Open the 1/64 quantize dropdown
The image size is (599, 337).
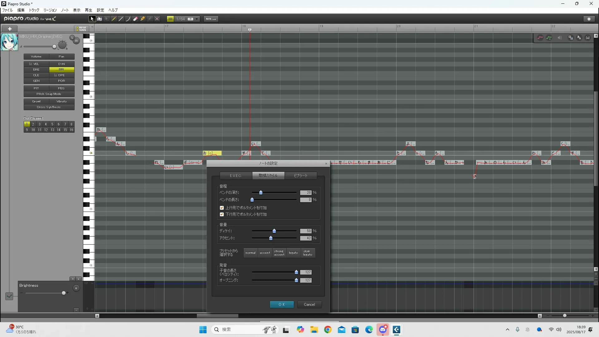197,19
